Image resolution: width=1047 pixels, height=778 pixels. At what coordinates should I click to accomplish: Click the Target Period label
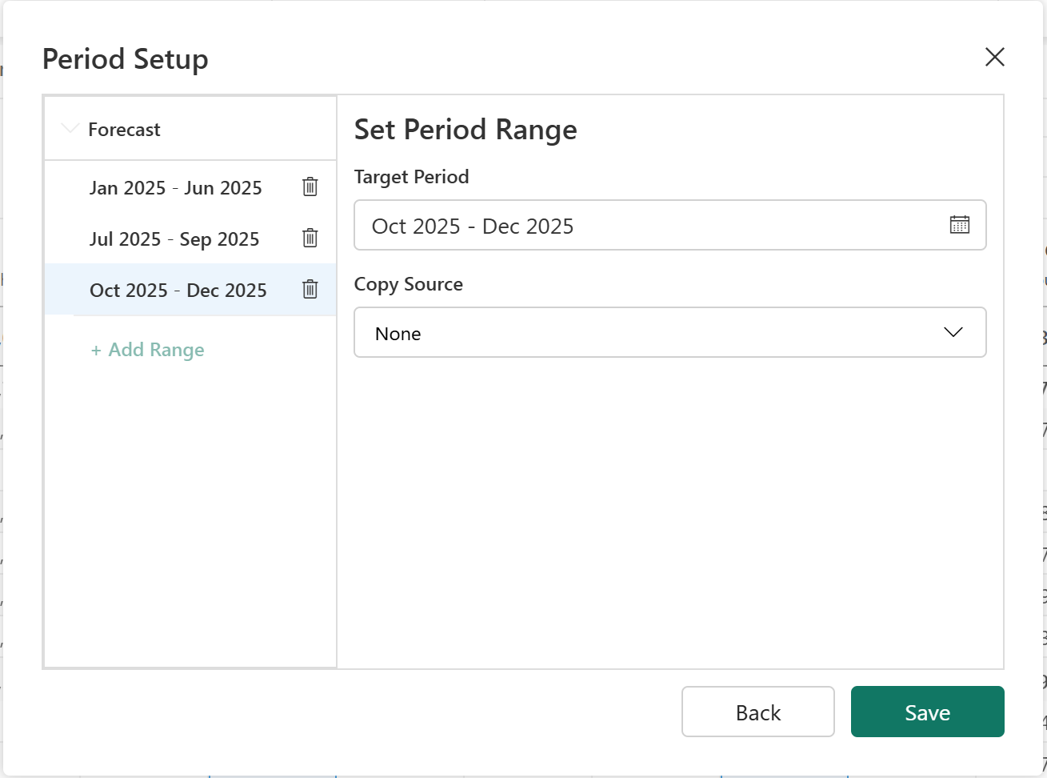pyautogui.click(x=411, y=177)
